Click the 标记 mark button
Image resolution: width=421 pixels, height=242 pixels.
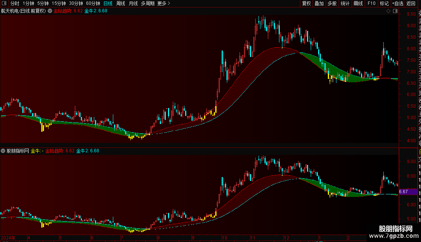pos(384,3)
